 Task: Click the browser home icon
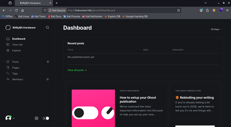[23, 10]
